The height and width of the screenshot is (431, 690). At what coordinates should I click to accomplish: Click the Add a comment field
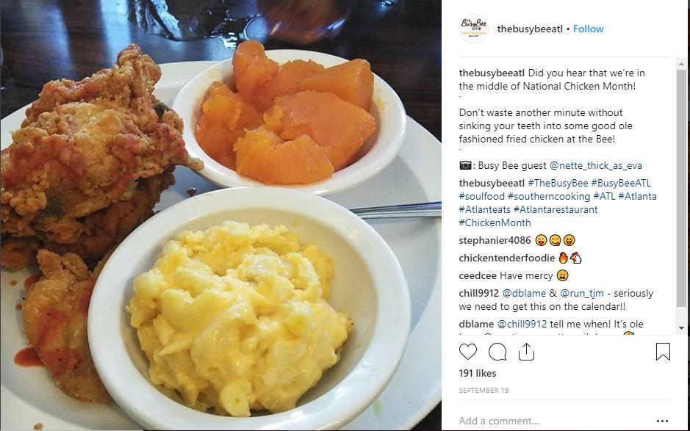[555, 421]
